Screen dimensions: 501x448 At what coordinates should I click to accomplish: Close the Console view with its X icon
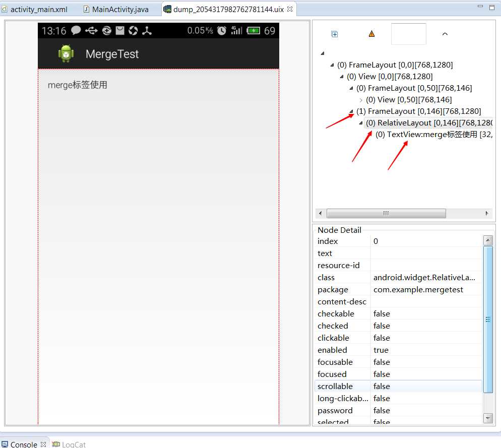[x=43, y=444]
